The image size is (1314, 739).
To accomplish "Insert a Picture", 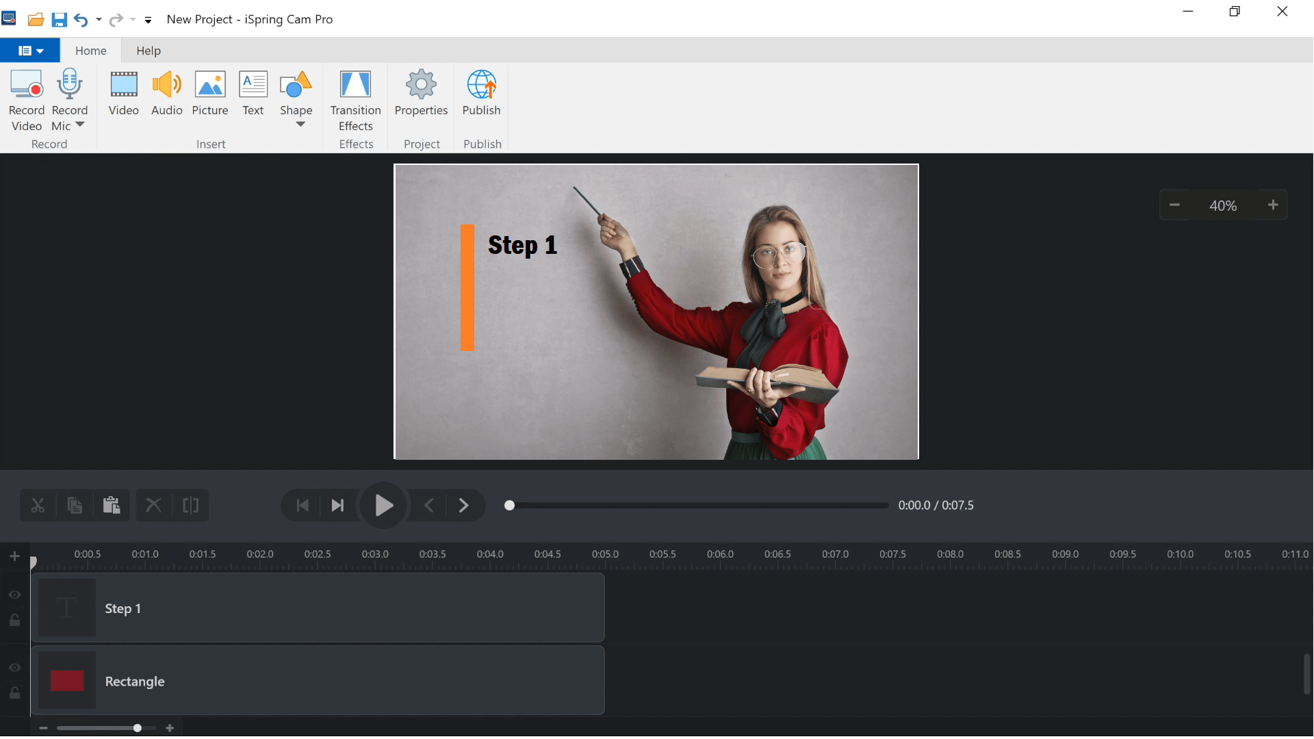I will tap(210, 94).
